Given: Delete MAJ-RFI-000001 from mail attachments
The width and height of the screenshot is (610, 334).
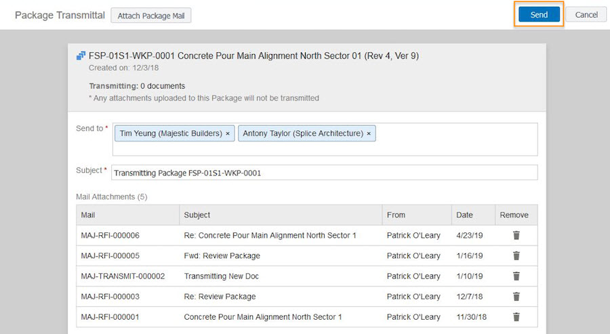Looking at the screenshot, I should coord(516,317).
